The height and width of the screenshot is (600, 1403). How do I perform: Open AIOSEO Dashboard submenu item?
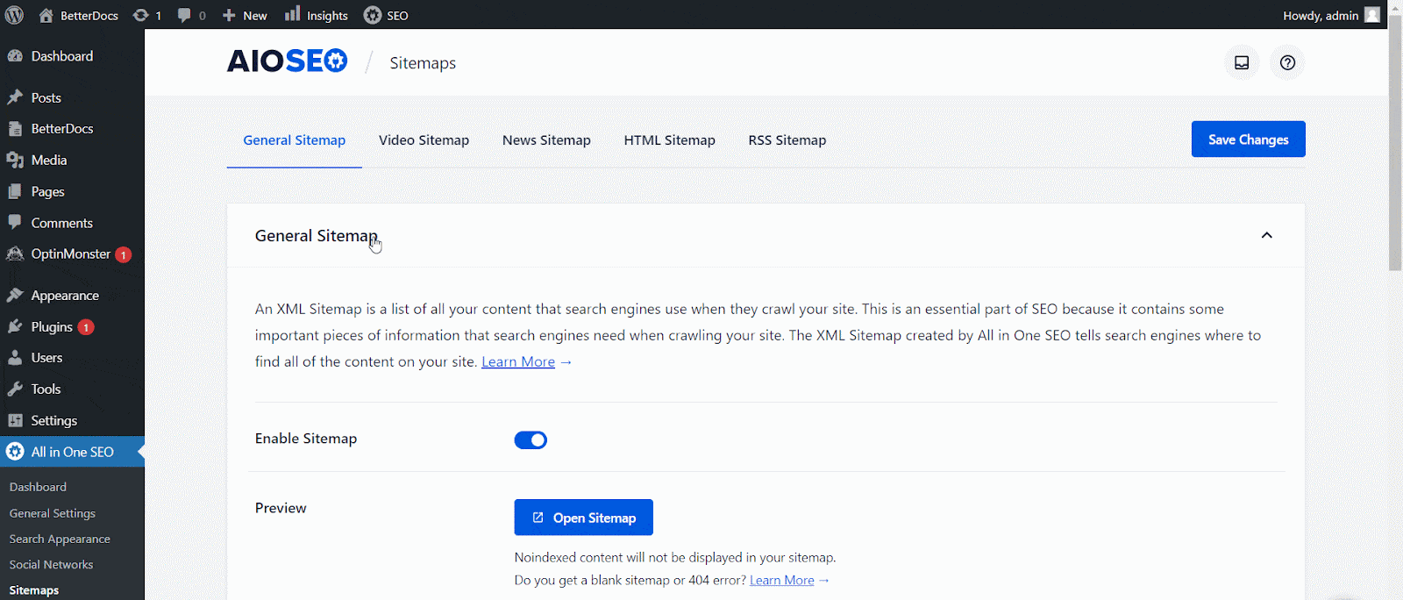(38, 487)
